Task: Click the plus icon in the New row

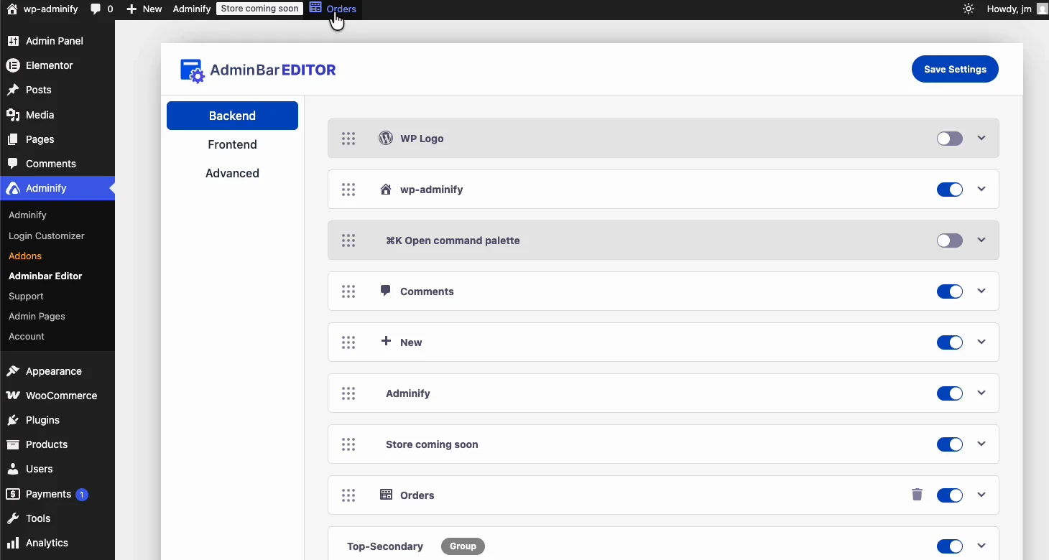Action: [386, 341]
